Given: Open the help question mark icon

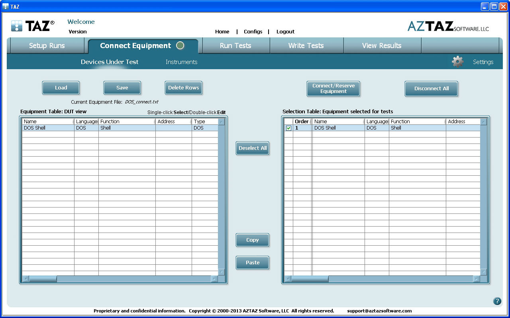Looking at the screenshot, I should click(497, 301).
